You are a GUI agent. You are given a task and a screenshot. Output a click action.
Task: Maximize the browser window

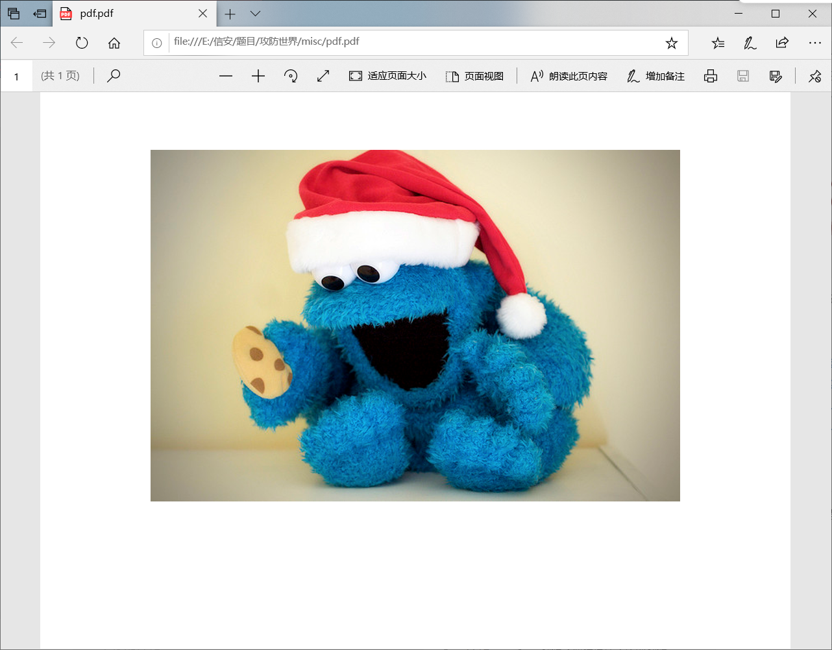pos(776,13)
